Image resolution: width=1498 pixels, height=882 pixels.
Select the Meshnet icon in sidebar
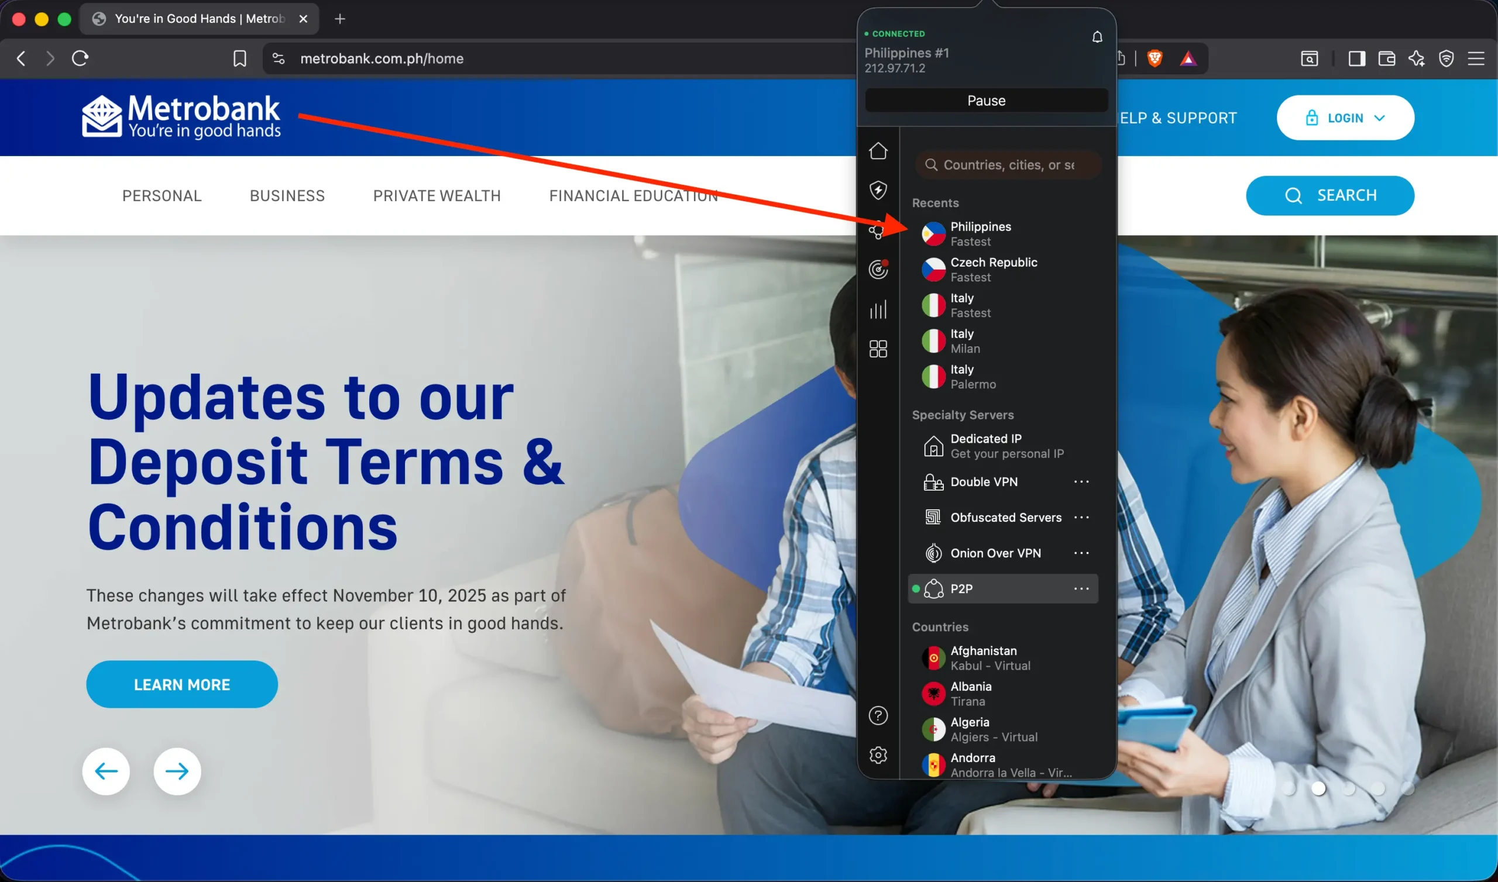(878, 230)
